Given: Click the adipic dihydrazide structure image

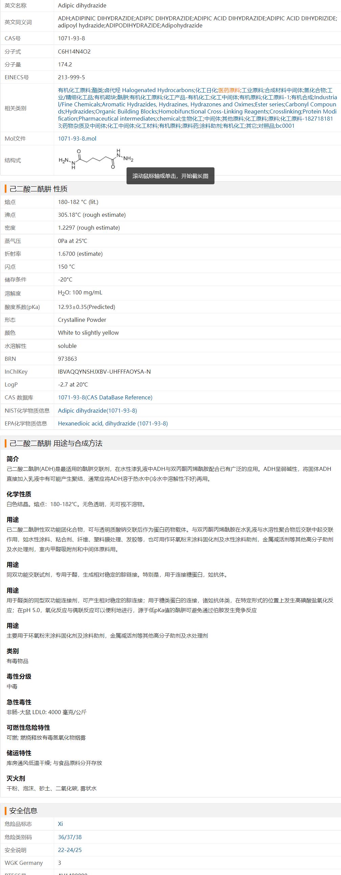Looking at the screenshot, I should [96, 160].
